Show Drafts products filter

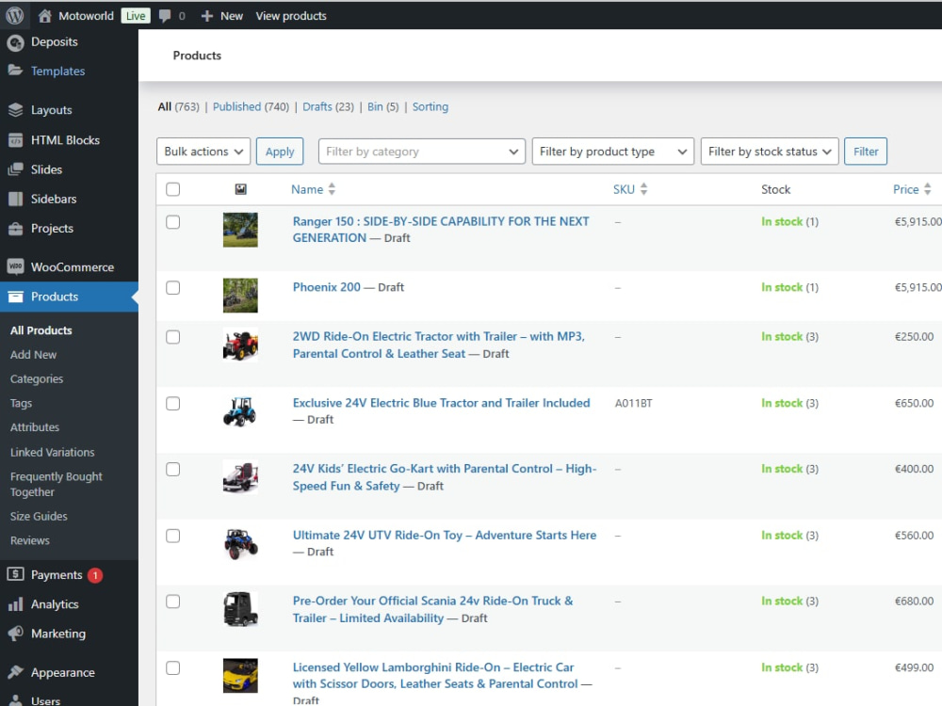click(317, 107)
